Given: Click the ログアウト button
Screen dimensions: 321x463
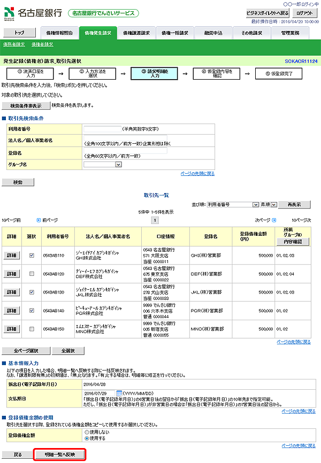Looking at the screenshot, I should click(x=304, y=13).
